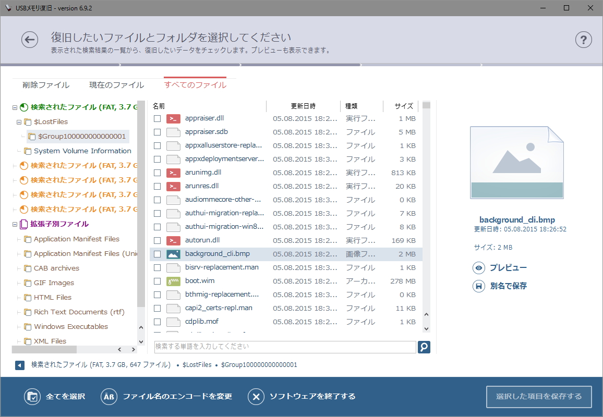Click the back arrow next to the screen title

(30, 40)
